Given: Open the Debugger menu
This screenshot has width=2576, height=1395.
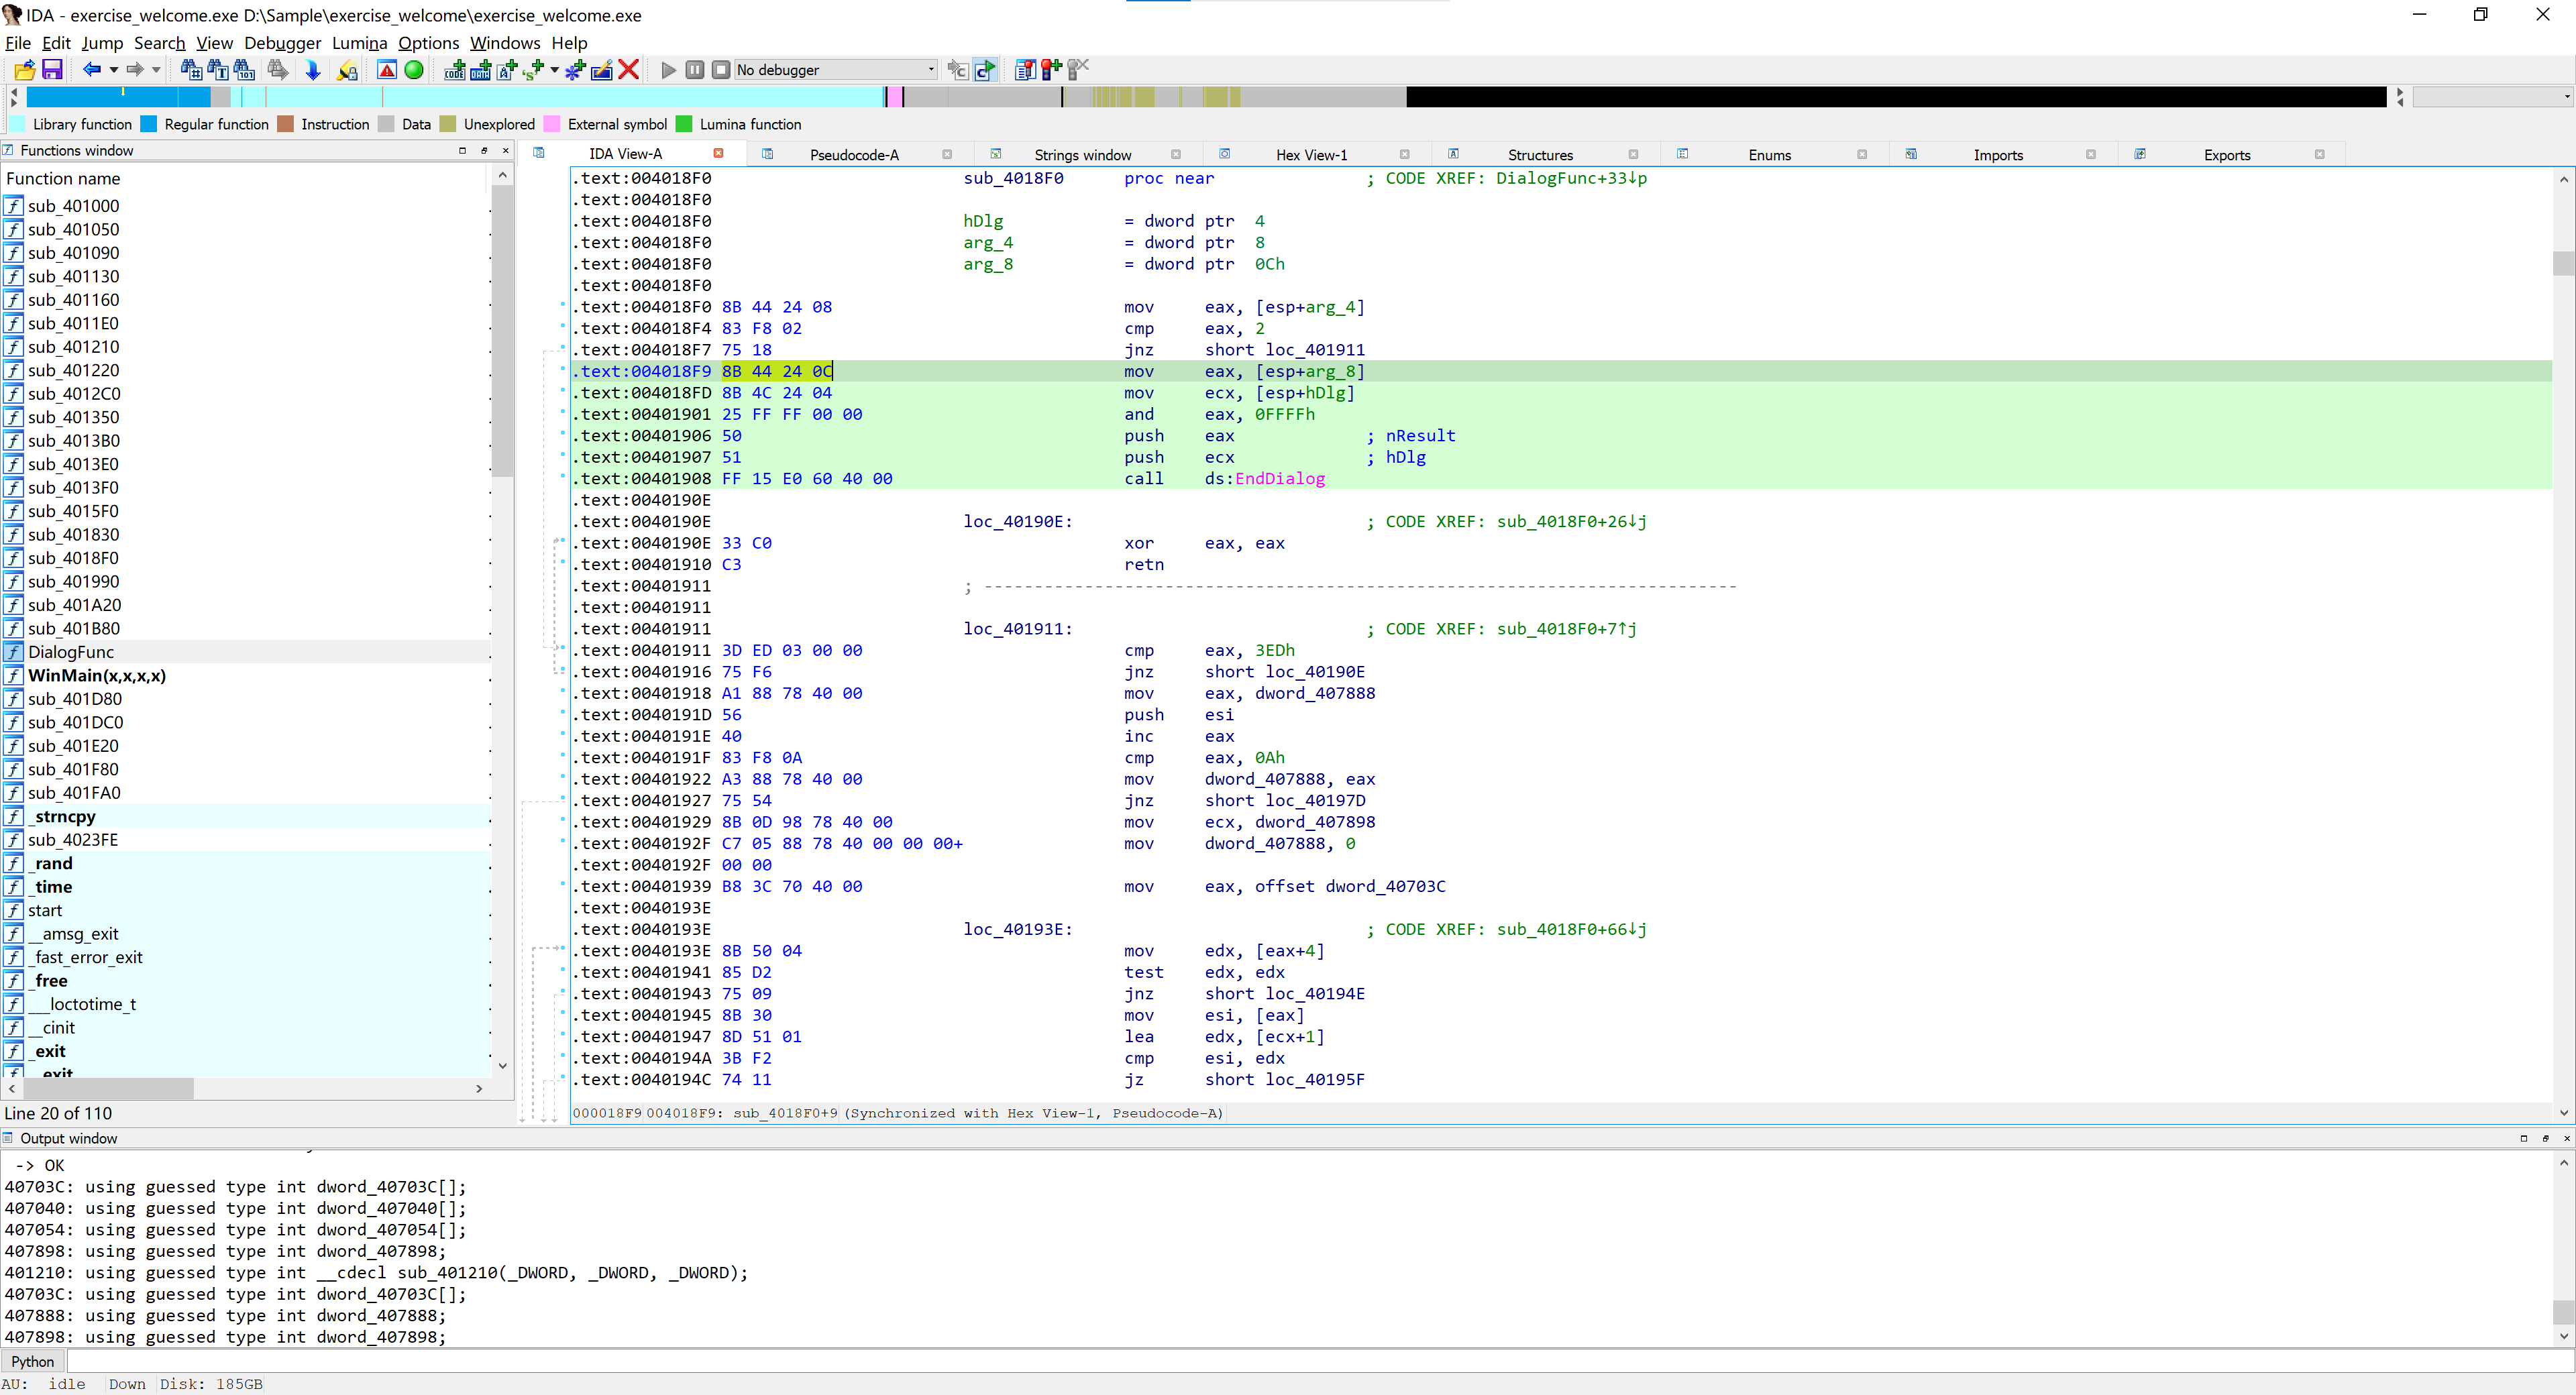Looking at the screenshot, I should pyautogui.click(x=282, y=43).
